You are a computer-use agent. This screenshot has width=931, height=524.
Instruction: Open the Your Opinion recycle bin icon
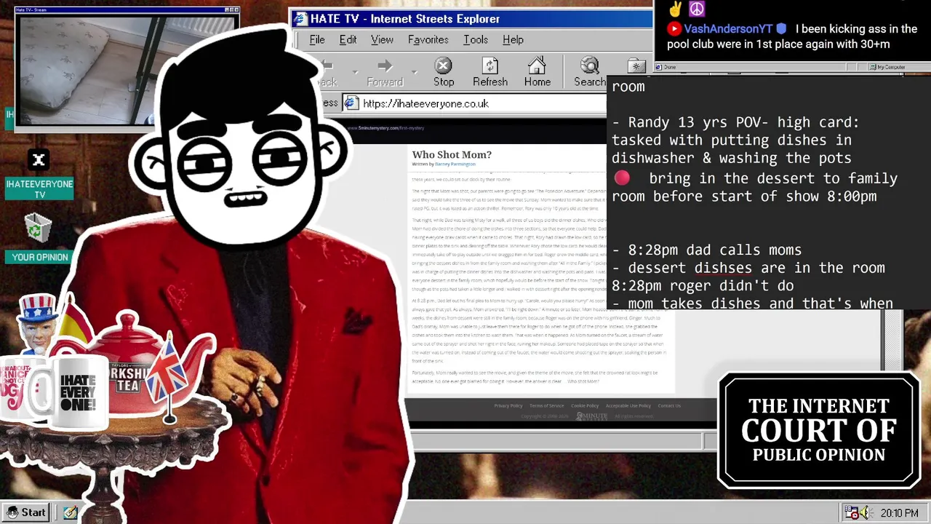point(37,229)
